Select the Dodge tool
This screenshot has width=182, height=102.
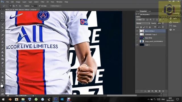[3, 59]
